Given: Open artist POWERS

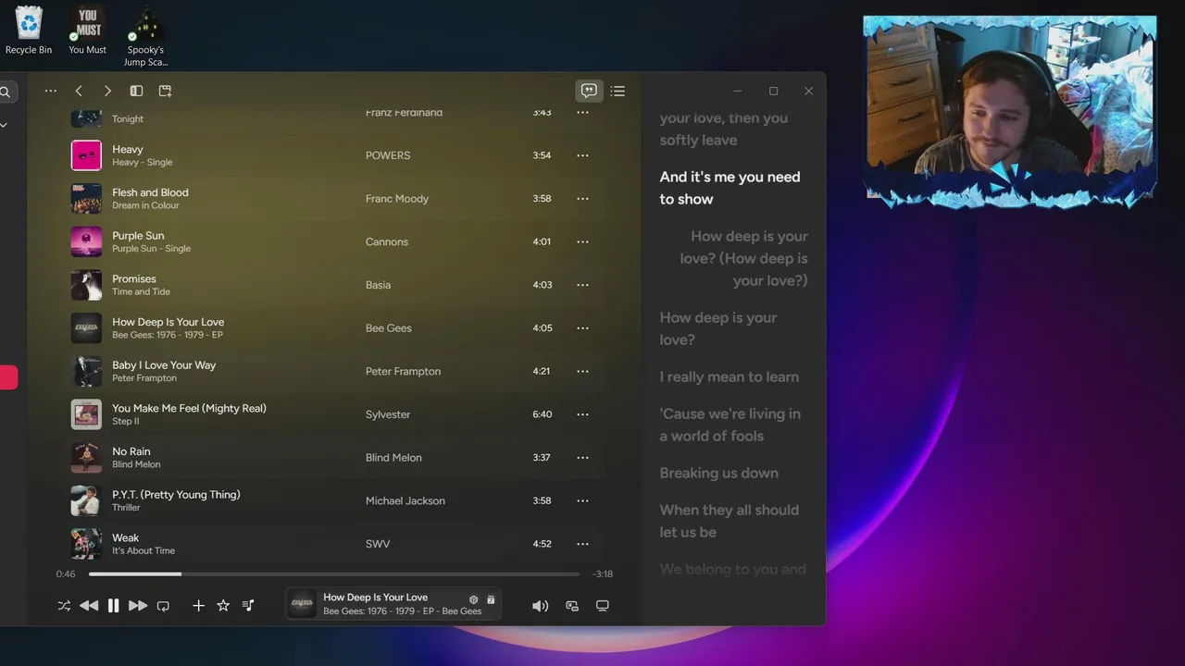Looking at the screenshot, I should 388,155.
